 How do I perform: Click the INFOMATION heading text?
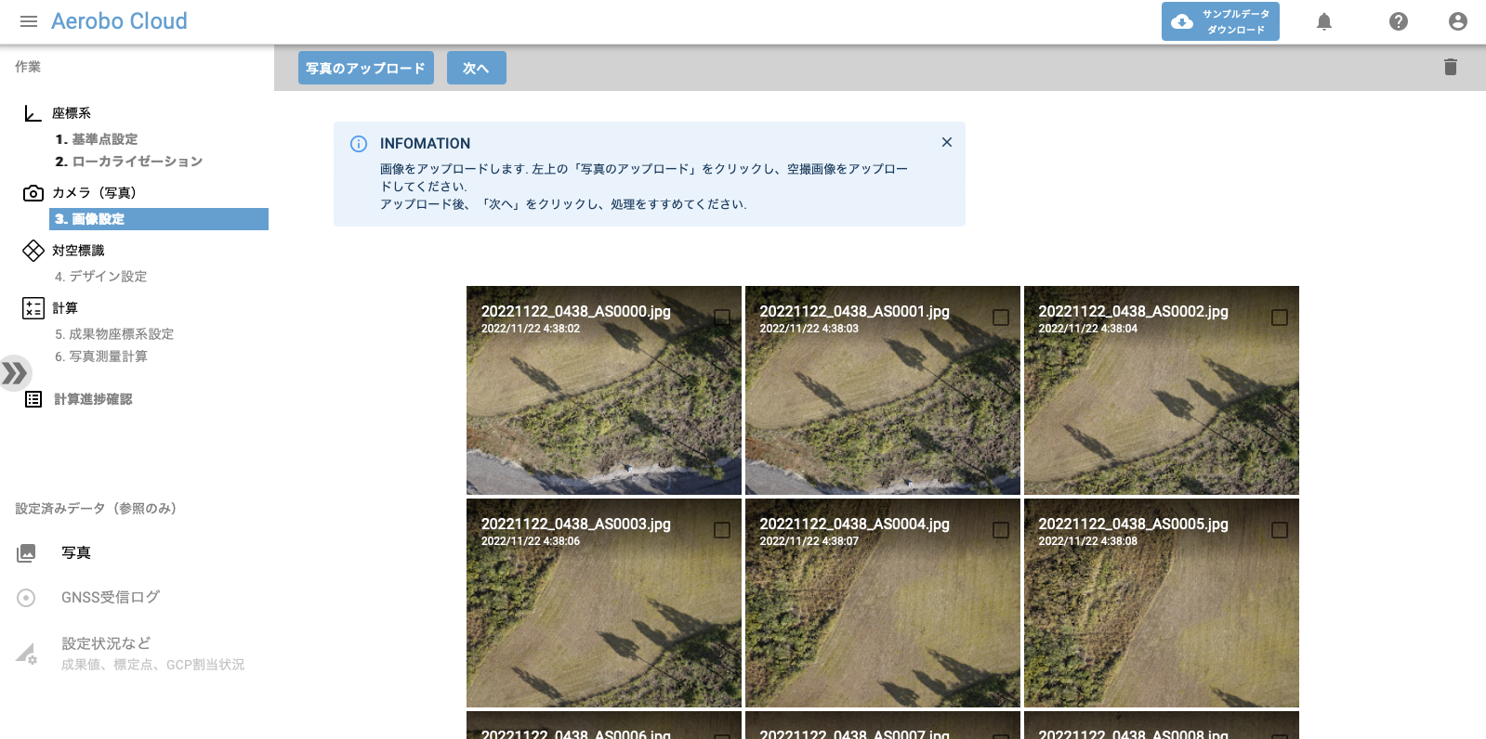(x=425, y=144)
